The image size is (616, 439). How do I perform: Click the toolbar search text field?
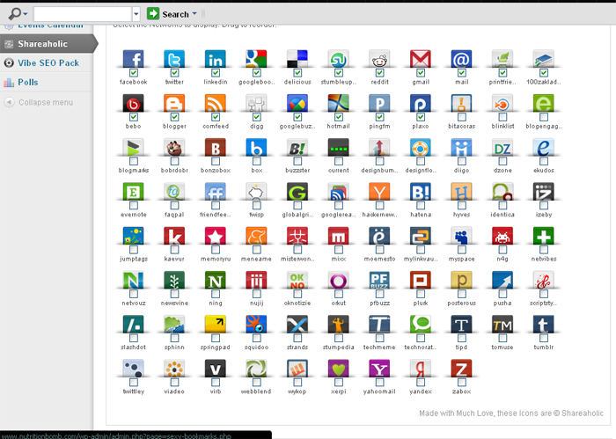click(x=83, y=14)
